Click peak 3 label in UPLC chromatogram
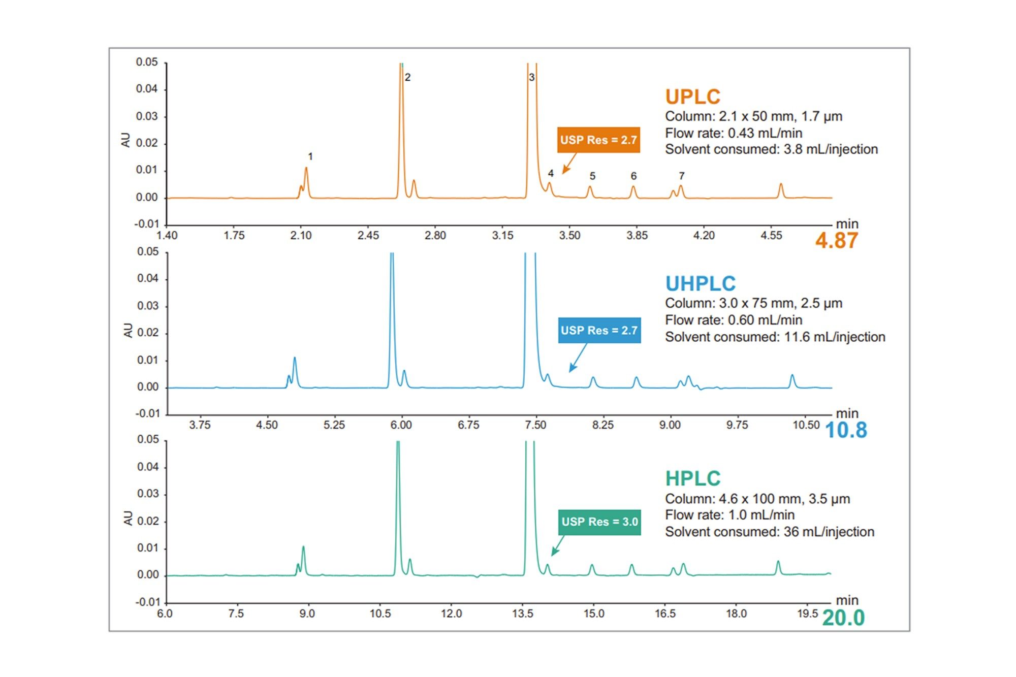 [532, 77]
